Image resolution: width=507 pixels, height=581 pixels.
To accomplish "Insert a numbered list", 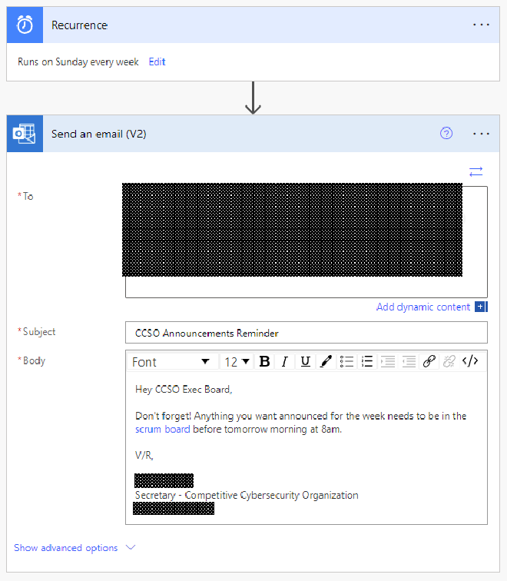I will click(x=367, y=362).
